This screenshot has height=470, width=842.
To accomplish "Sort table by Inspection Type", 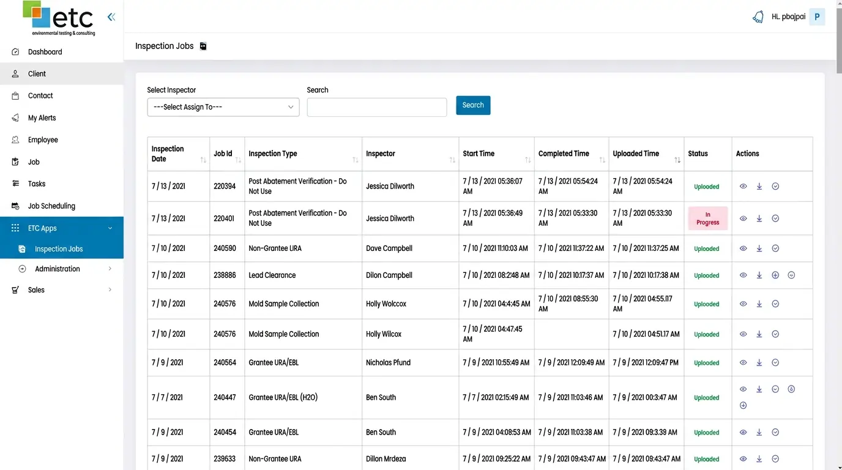I will 356,160.
